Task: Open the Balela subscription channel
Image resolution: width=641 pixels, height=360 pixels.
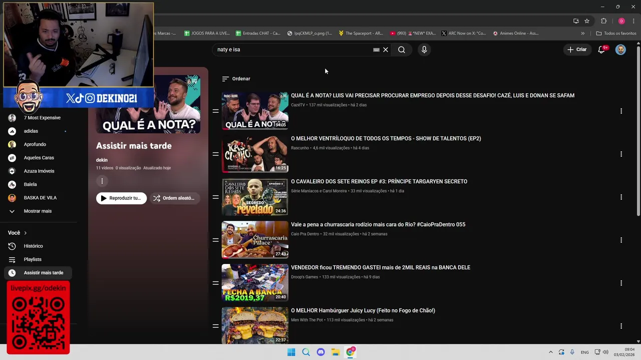Action: tap(38, 184)
